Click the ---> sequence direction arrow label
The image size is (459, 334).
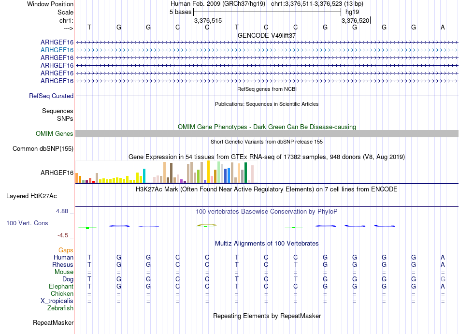[x=69, y=28]
